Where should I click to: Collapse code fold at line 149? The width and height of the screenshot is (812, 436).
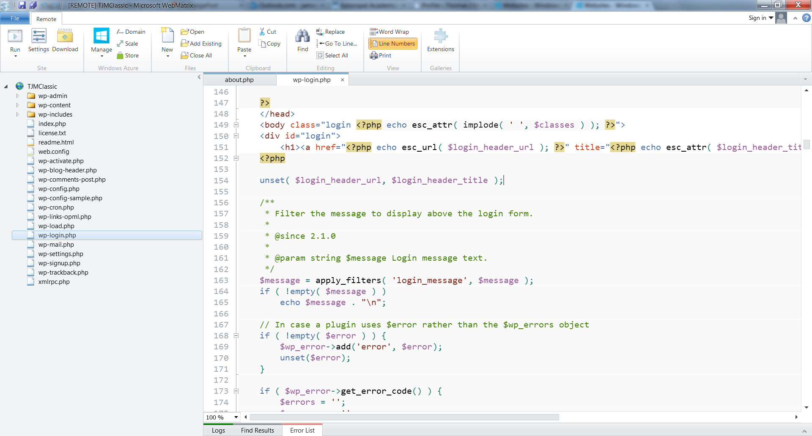tap(236, 125)
